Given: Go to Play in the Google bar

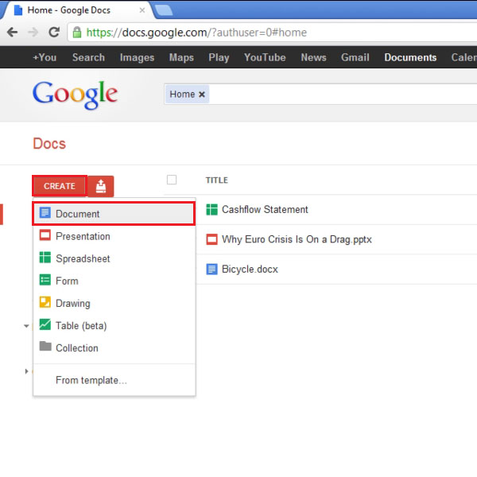Looking at the screenshot, I should click(x=219, y=57).
